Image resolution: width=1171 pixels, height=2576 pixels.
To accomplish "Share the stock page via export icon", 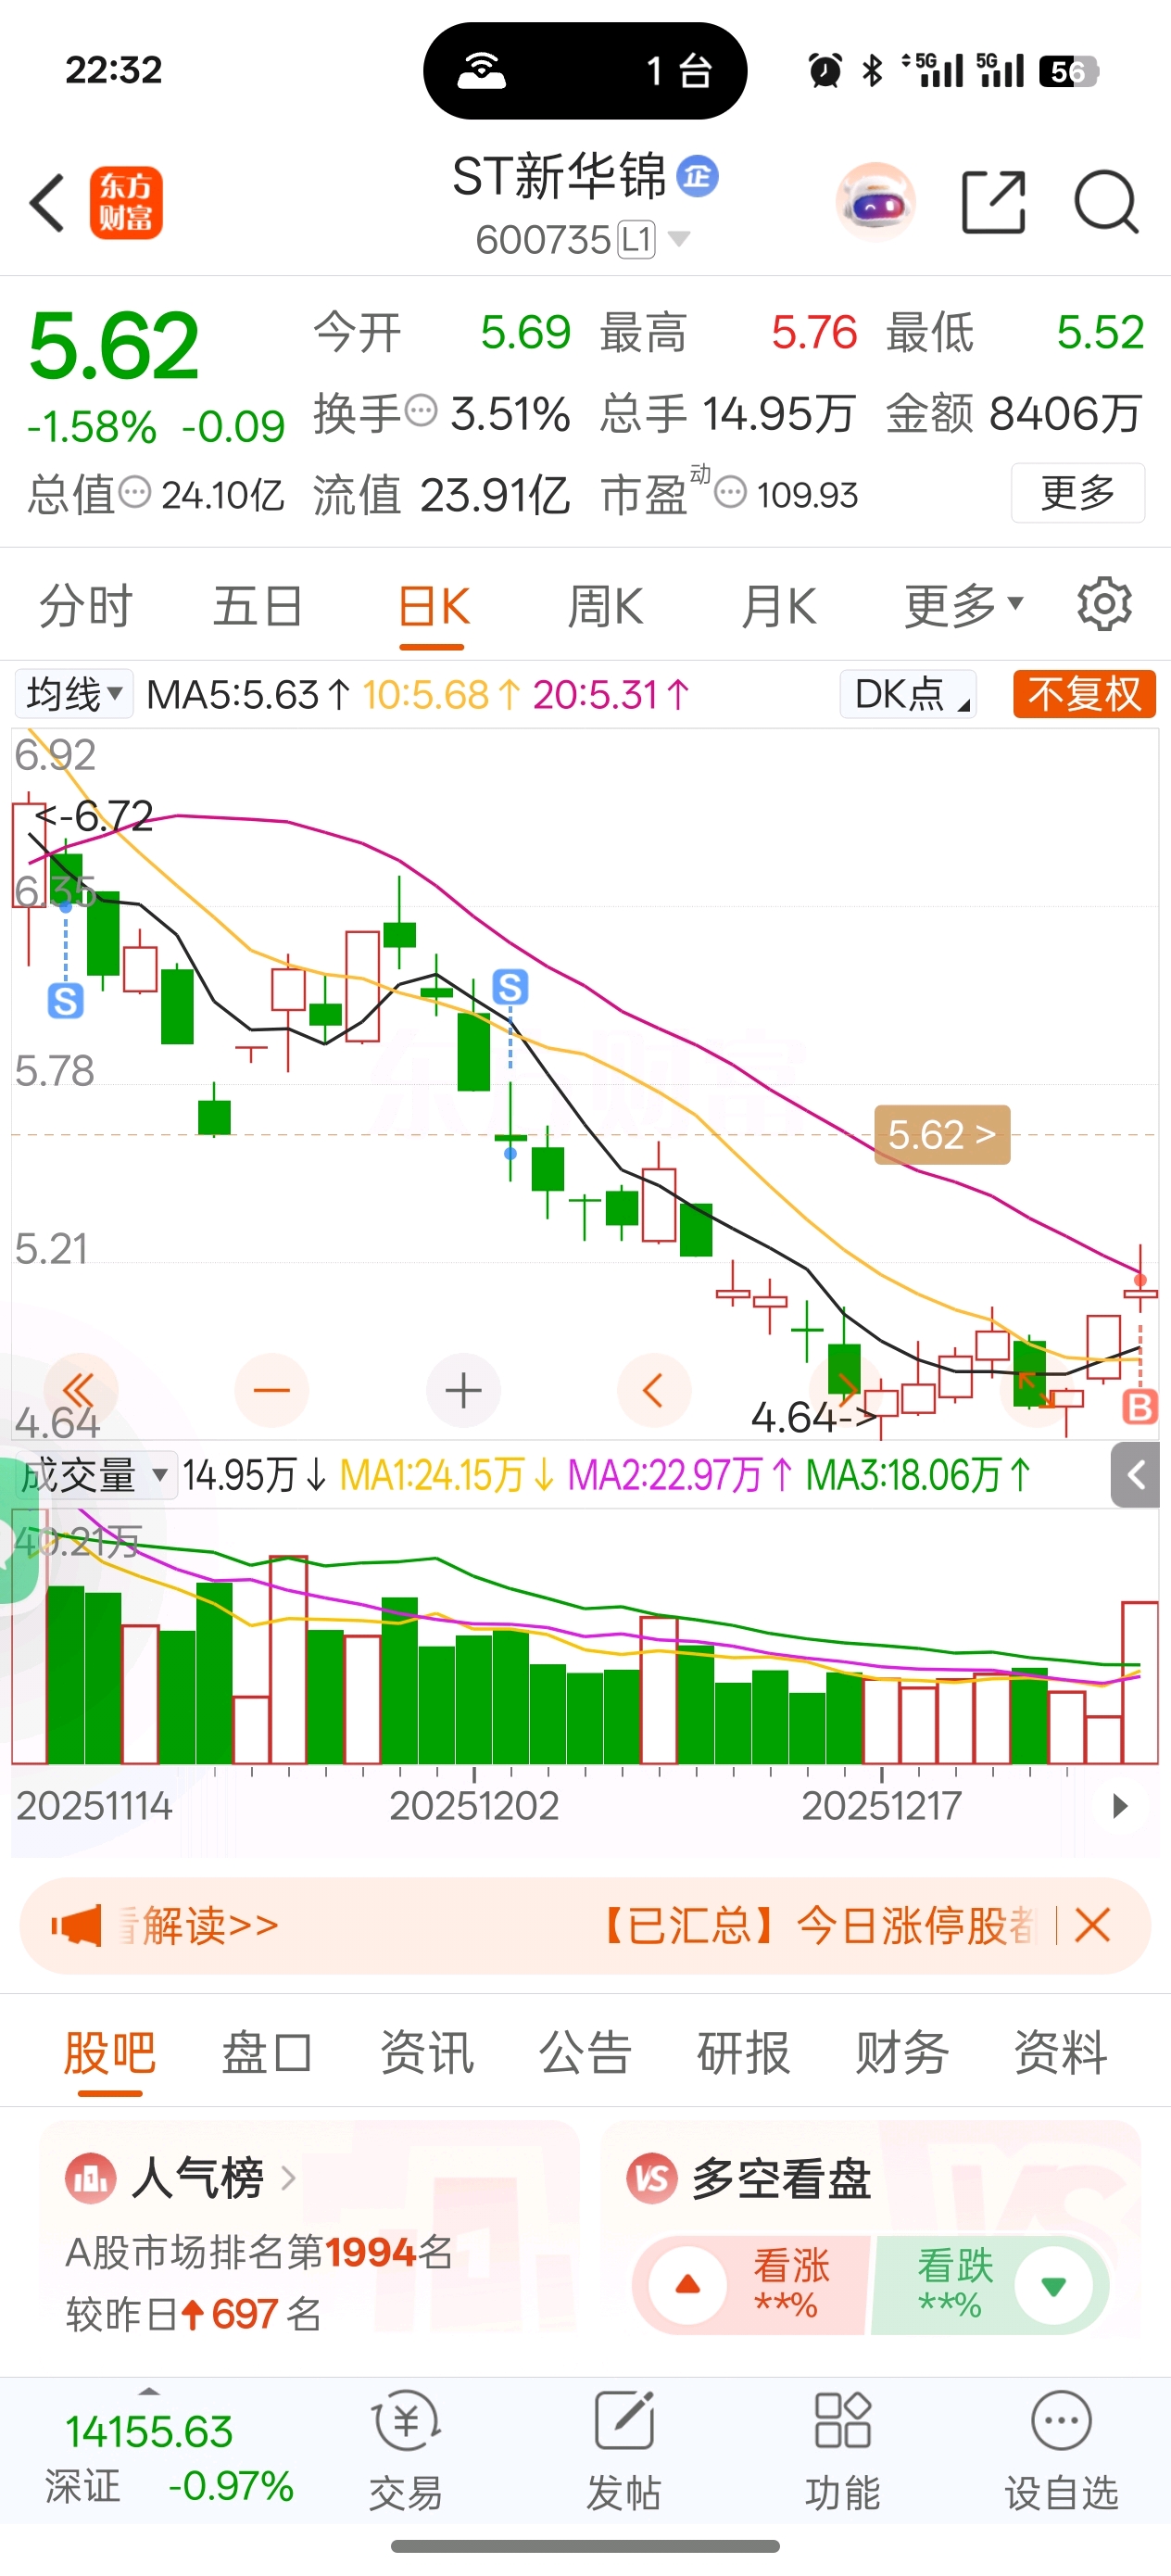I will pyautogui.click(x=993, y=202).
